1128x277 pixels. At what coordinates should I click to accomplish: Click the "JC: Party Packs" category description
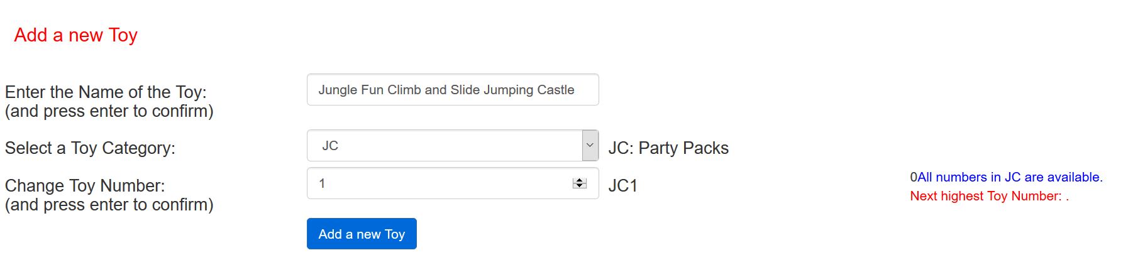coord(668,148)
